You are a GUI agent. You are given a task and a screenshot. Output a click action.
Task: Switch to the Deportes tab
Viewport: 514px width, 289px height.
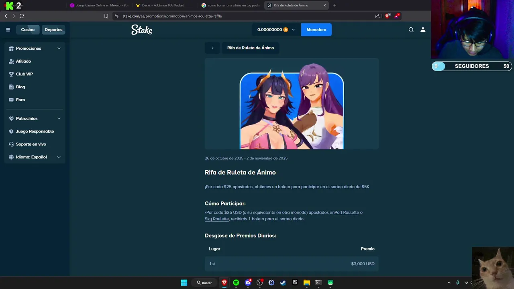tap(53, 30)
